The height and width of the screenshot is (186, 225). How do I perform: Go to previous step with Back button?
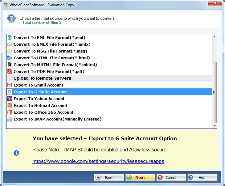[109, 177]
